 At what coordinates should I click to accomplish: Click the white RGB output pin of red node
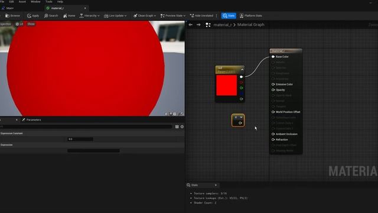coord(242,77)
